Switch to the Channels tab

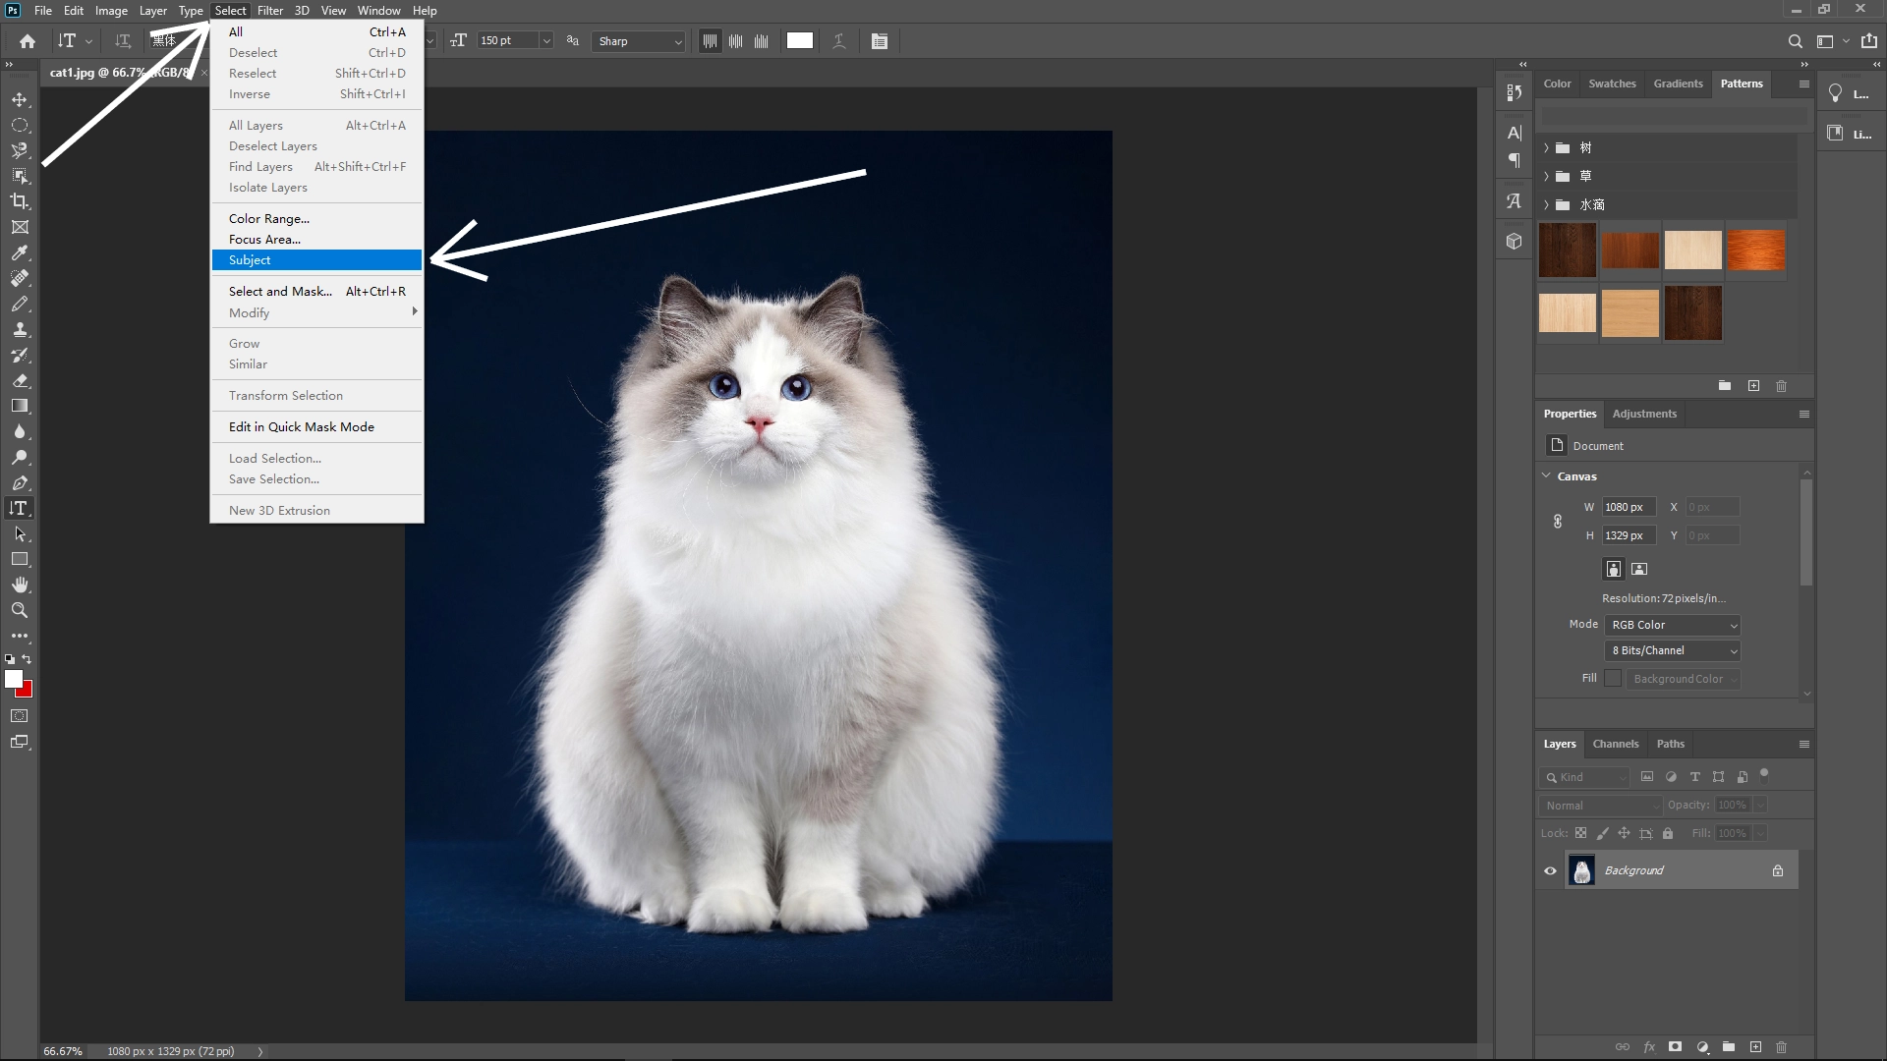[x=1616, y=744]
